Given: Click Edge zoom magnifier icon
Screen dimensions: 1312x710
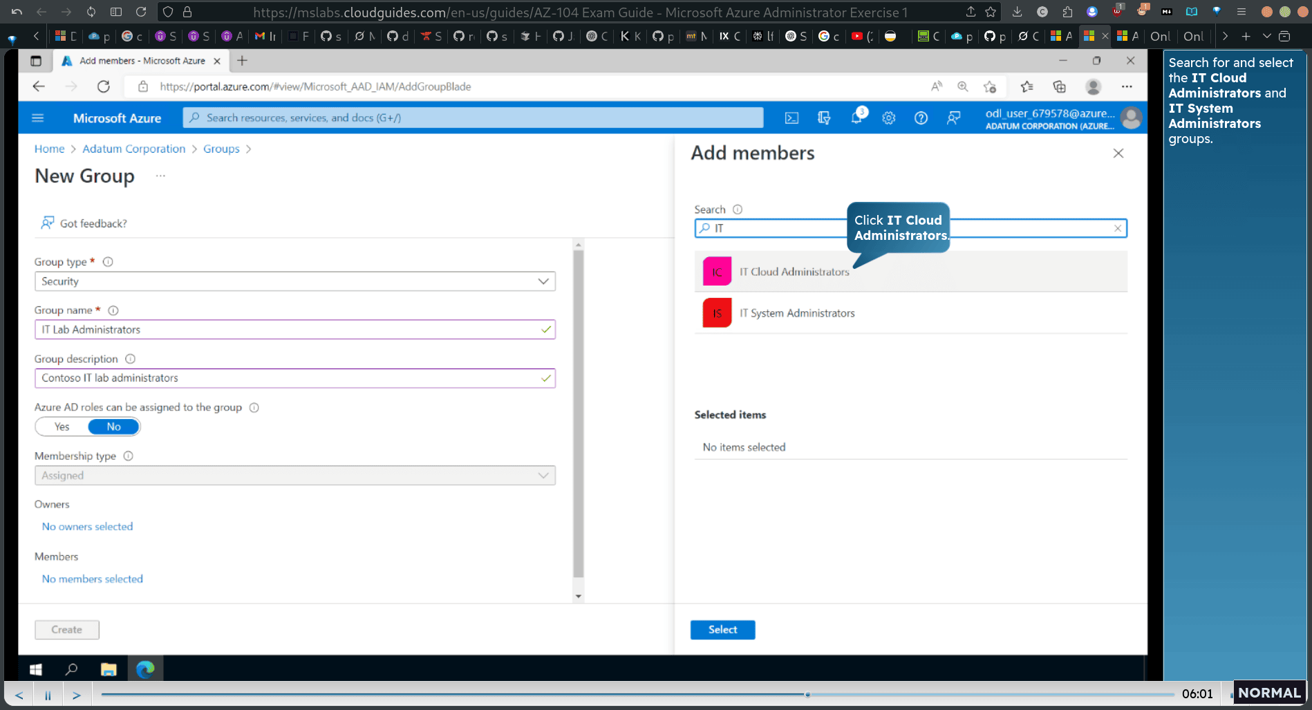Looking at the screenshot, I should click(x=962, y=86).
